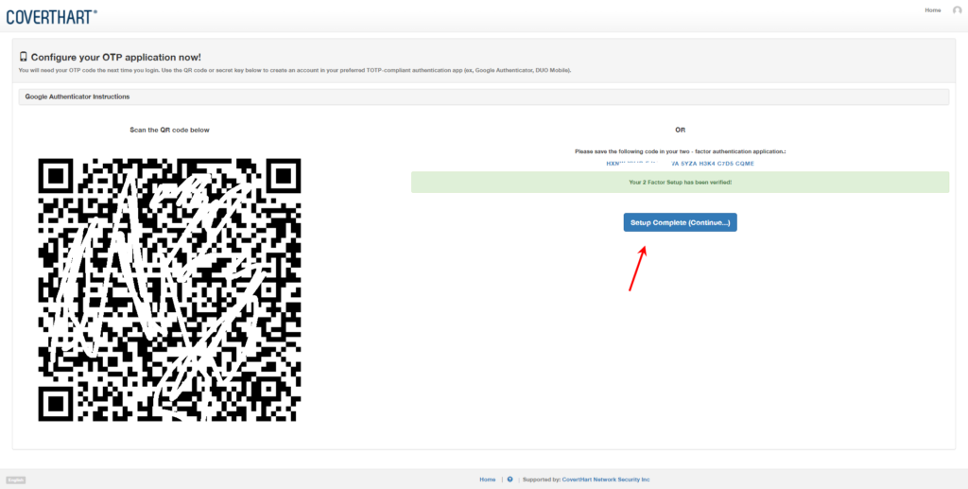
Task: Click the Configure your OTP application now heading
Action: click(x=116, y=58)
